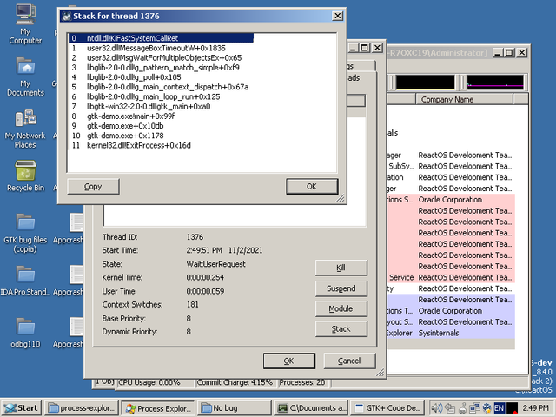Click Context Switches value 181
The image size is (556, 417).
[x=193, y=305]
